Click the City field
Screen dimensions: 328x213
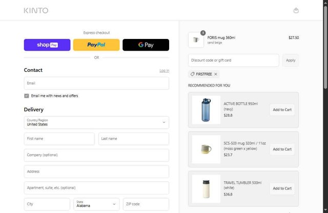point(47,204)
